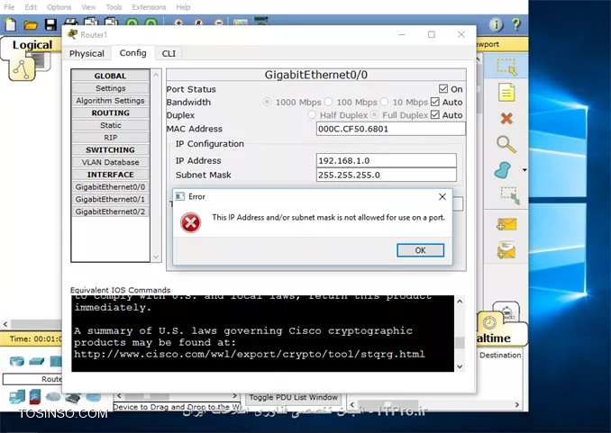Image resolution: width=611 pixels, height=433 pixels.
Task: Click device list scroll-left arrow
Action: click(119, 396)
